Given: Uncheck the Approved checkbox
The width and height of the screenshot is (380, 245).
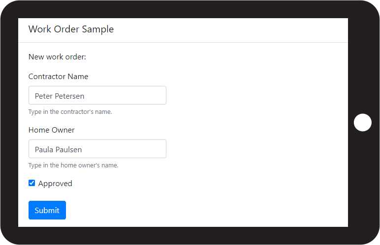Looking at the screenshot, I should [32, 183].
